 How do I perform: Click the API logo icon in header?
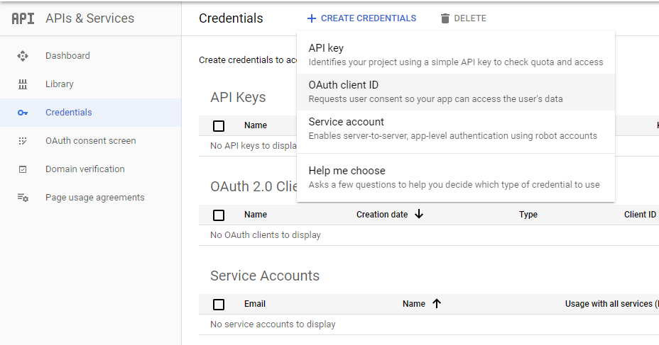pos(23,18)
